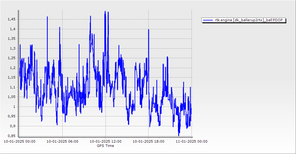Click the '11-01-2025 00:00' x-axis label
The image size is (296, 154).
191,141
